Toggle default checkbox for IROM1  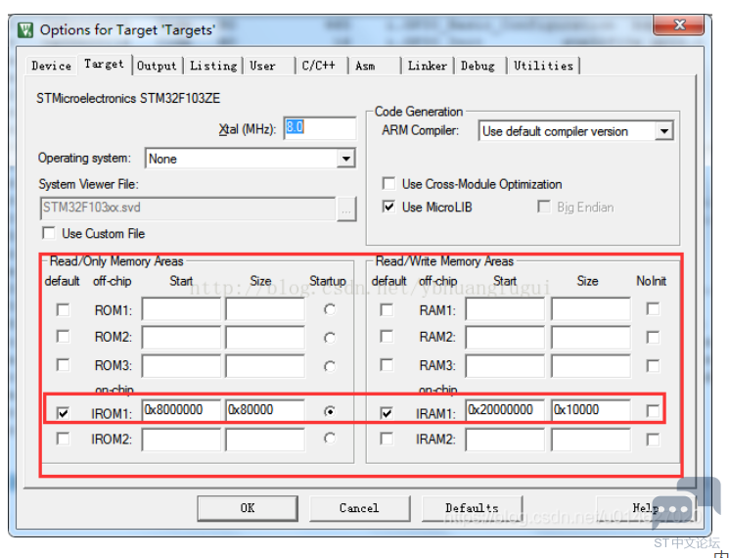pos(63,412)
